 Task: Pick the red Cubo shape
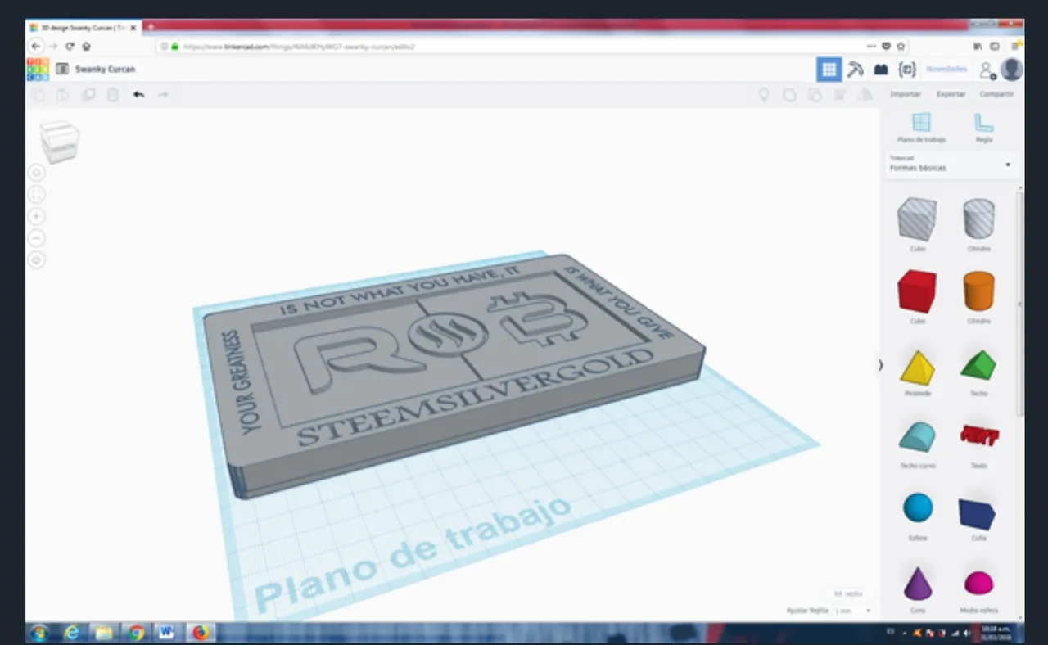[x=917, y=291]
